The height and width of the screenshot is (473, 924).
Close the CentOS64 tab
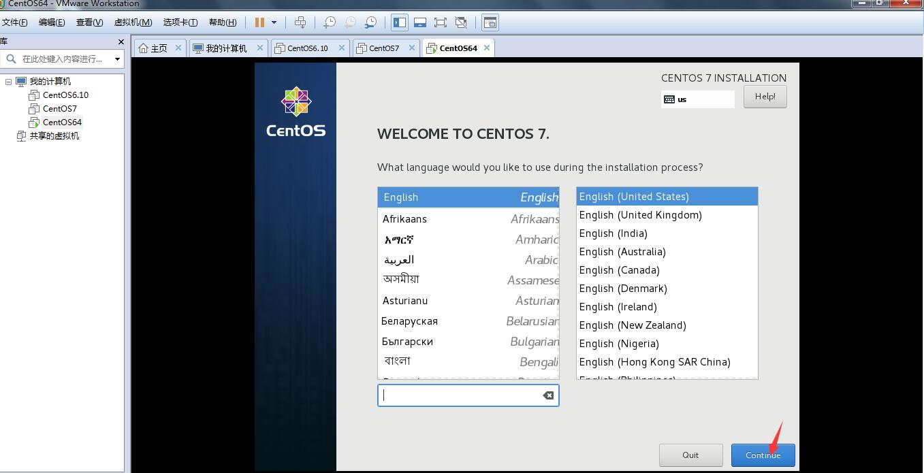pos(487,48)
